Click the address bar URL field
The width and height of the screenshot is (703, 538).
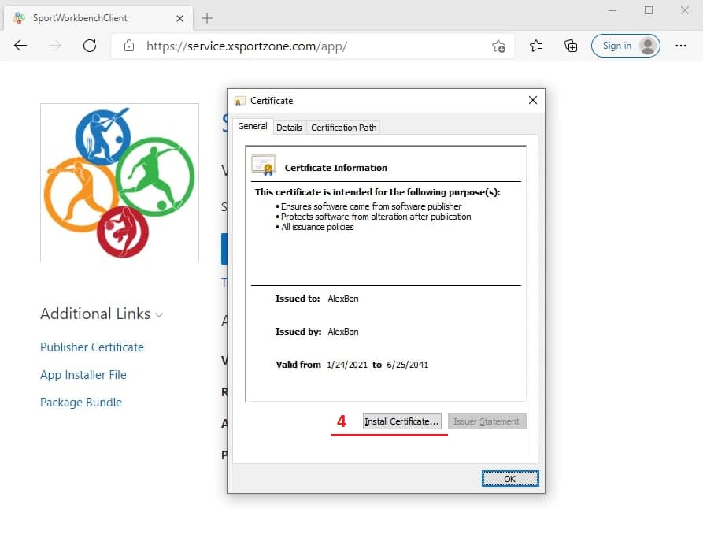click(315, 46)
